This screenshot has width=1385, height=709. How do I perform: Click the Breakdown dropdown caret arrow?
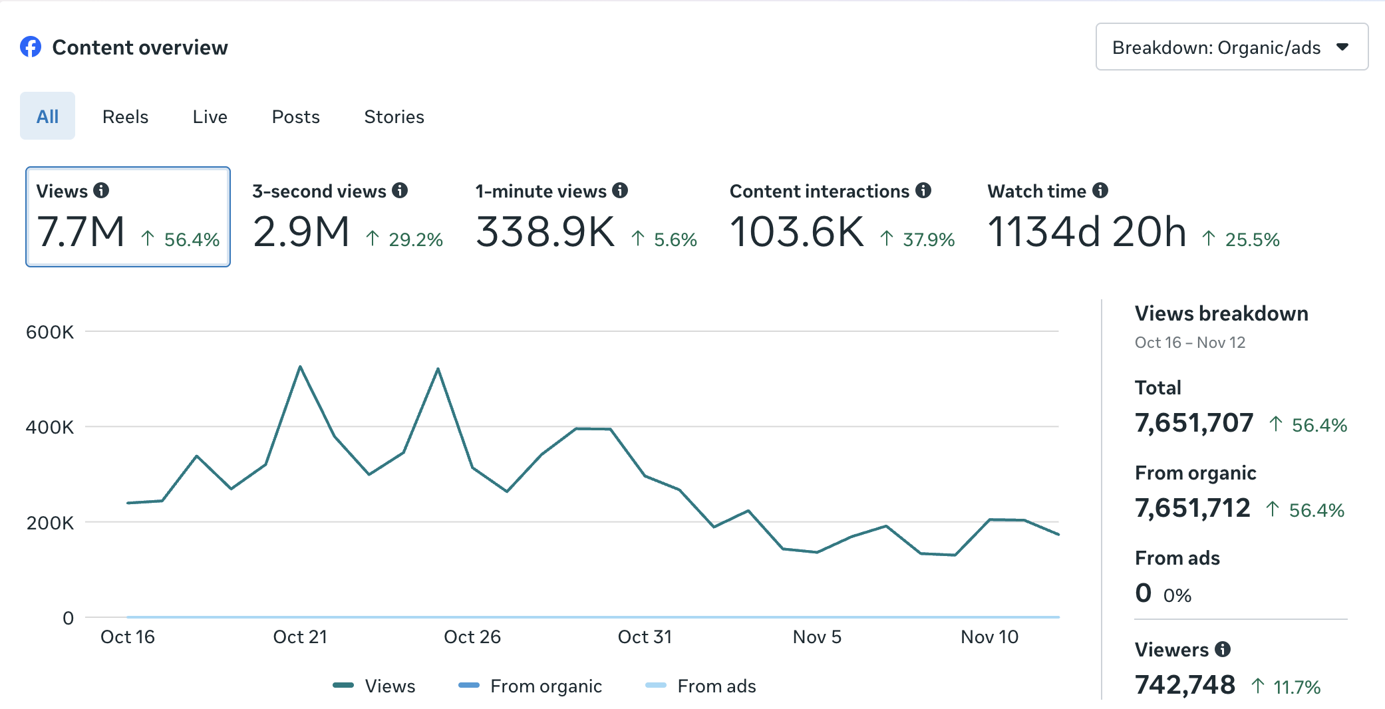pyautogui.click(x=1342, y=47)
